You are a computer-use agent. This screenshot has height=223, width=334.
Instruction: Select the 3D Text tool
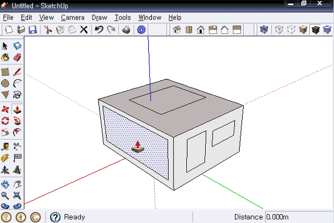click(17, 170)
